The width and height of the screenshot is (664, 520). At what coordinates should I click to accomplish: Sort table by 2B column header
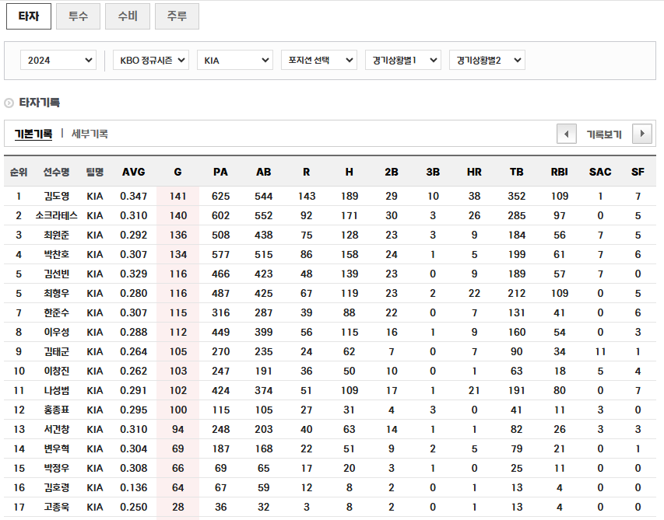tap(392, 172)
